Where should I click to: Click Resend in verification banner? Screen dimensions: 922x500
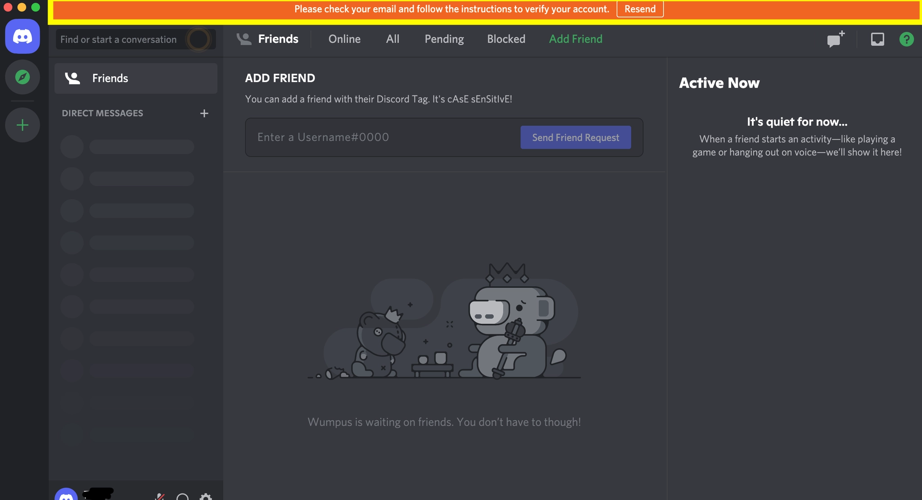(x=640, y=9)
